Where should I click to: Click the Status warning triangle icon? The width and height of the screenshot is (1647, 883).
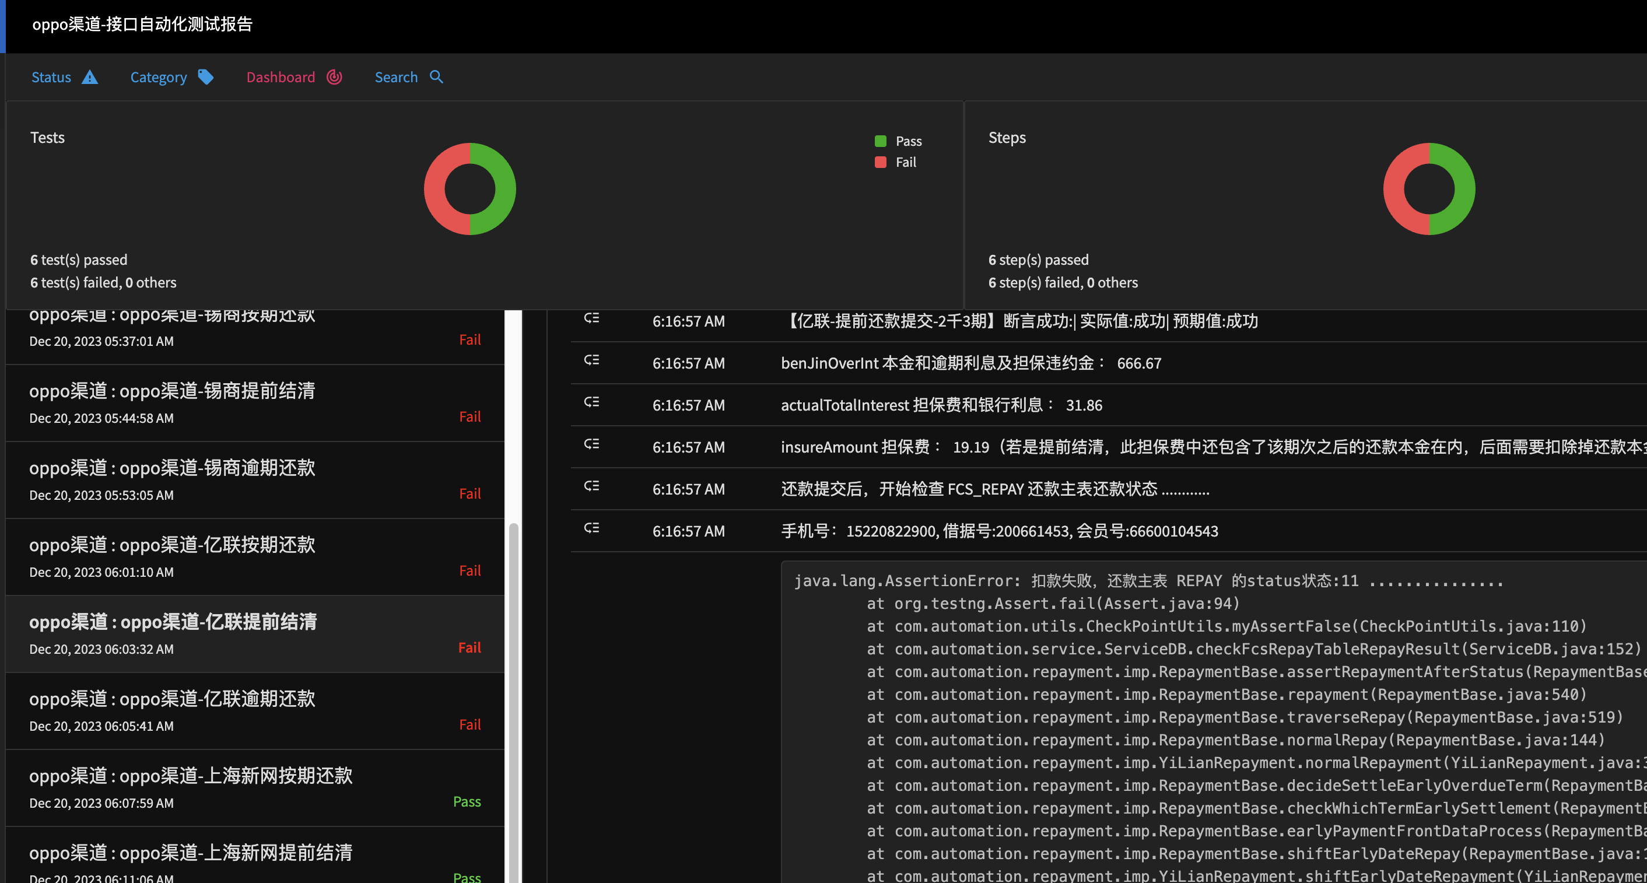[x=90, y=78]
